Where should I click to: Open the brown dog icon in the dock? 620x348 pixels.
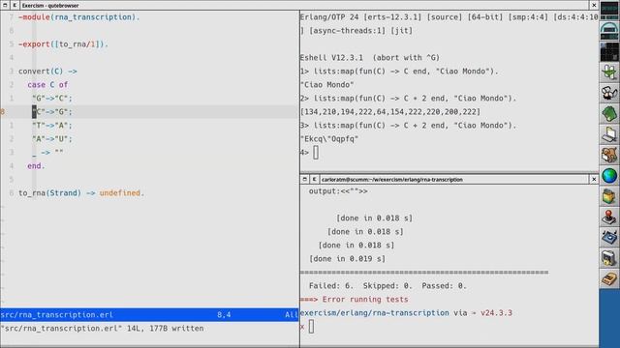[609, 155]
